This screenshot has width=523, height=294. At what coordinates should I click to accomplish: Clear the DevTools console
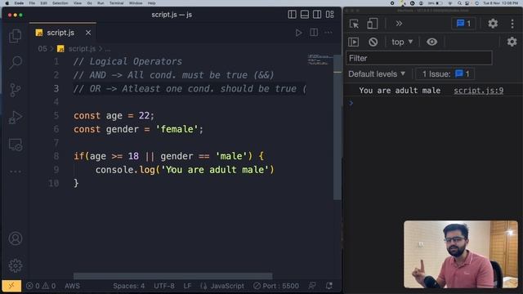coord(373,42)
